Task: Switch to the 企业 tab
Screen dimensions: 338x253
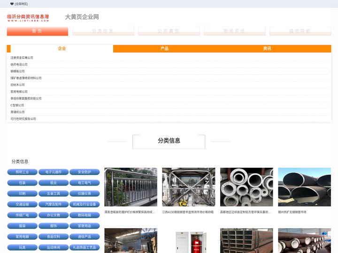Action: coord(62,49)
